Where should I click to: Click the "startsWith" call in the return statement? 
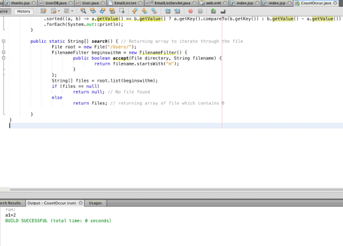(x=150, y=63)
